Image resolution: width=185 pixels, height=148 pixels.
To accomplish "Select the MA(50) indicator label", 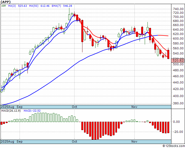I will pyautogui.click(x=34, y=6).
